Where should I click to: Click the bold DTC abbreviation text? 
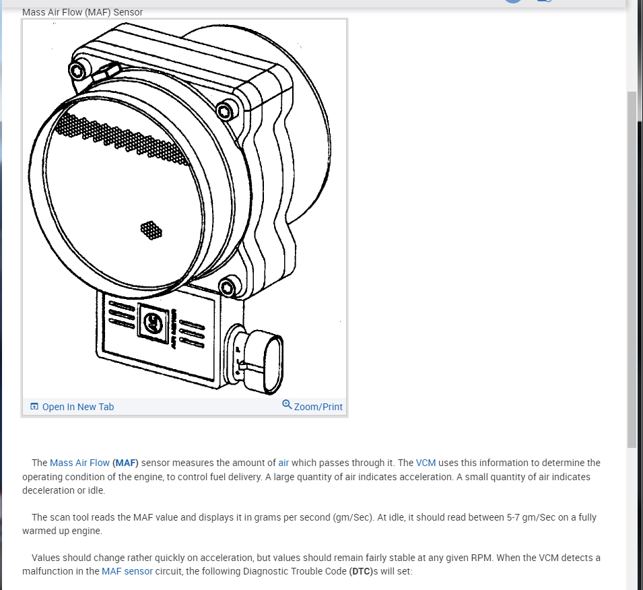point(361,571)
